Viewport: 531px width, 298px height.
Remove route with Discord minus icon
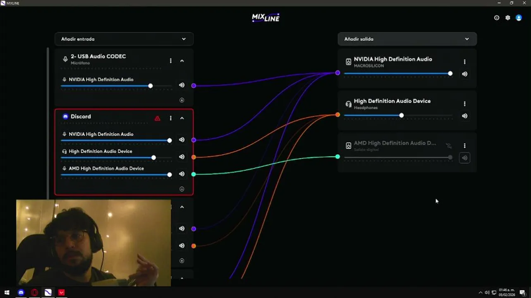[182, 189]
